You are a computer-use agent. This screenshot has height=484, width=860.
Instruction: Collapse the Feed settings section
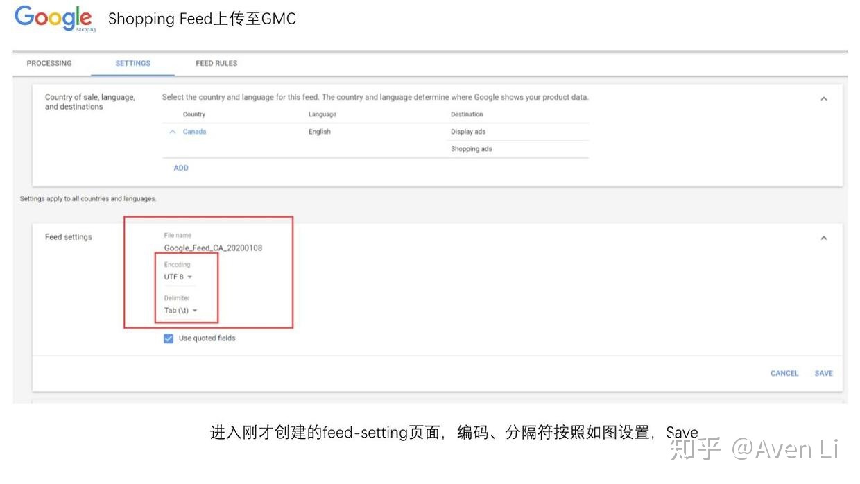tap(824, 238)
